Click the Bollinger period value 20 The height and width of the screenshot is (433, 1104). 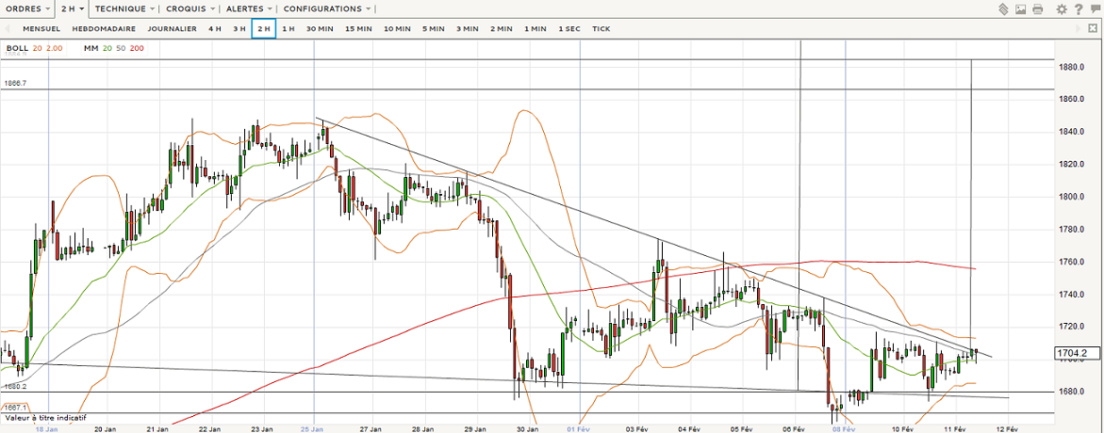[x=38, y=49]
